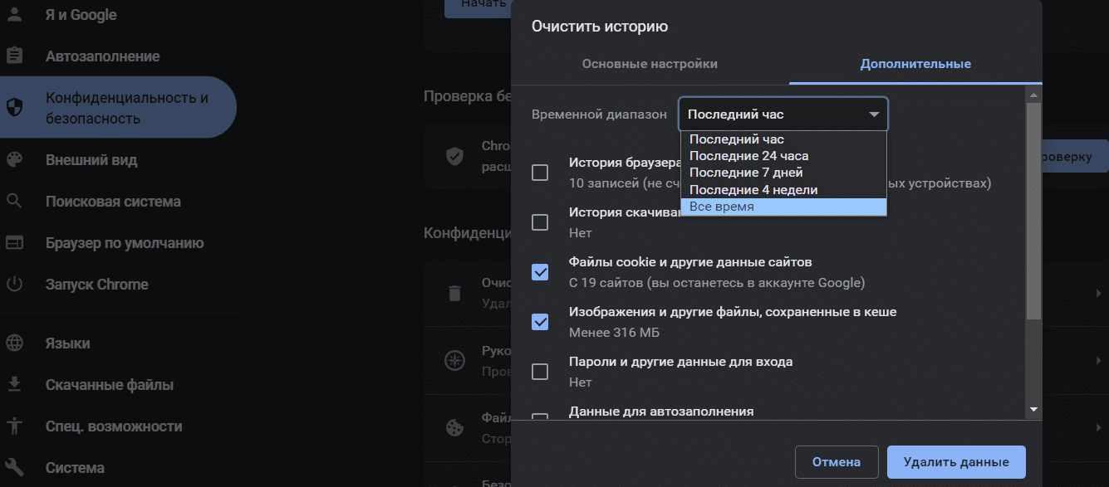Expand the cookie row arrow at right edge
Image resolution: width=1109 pixels, height=487 pixels.
[x=1099, y=427]
